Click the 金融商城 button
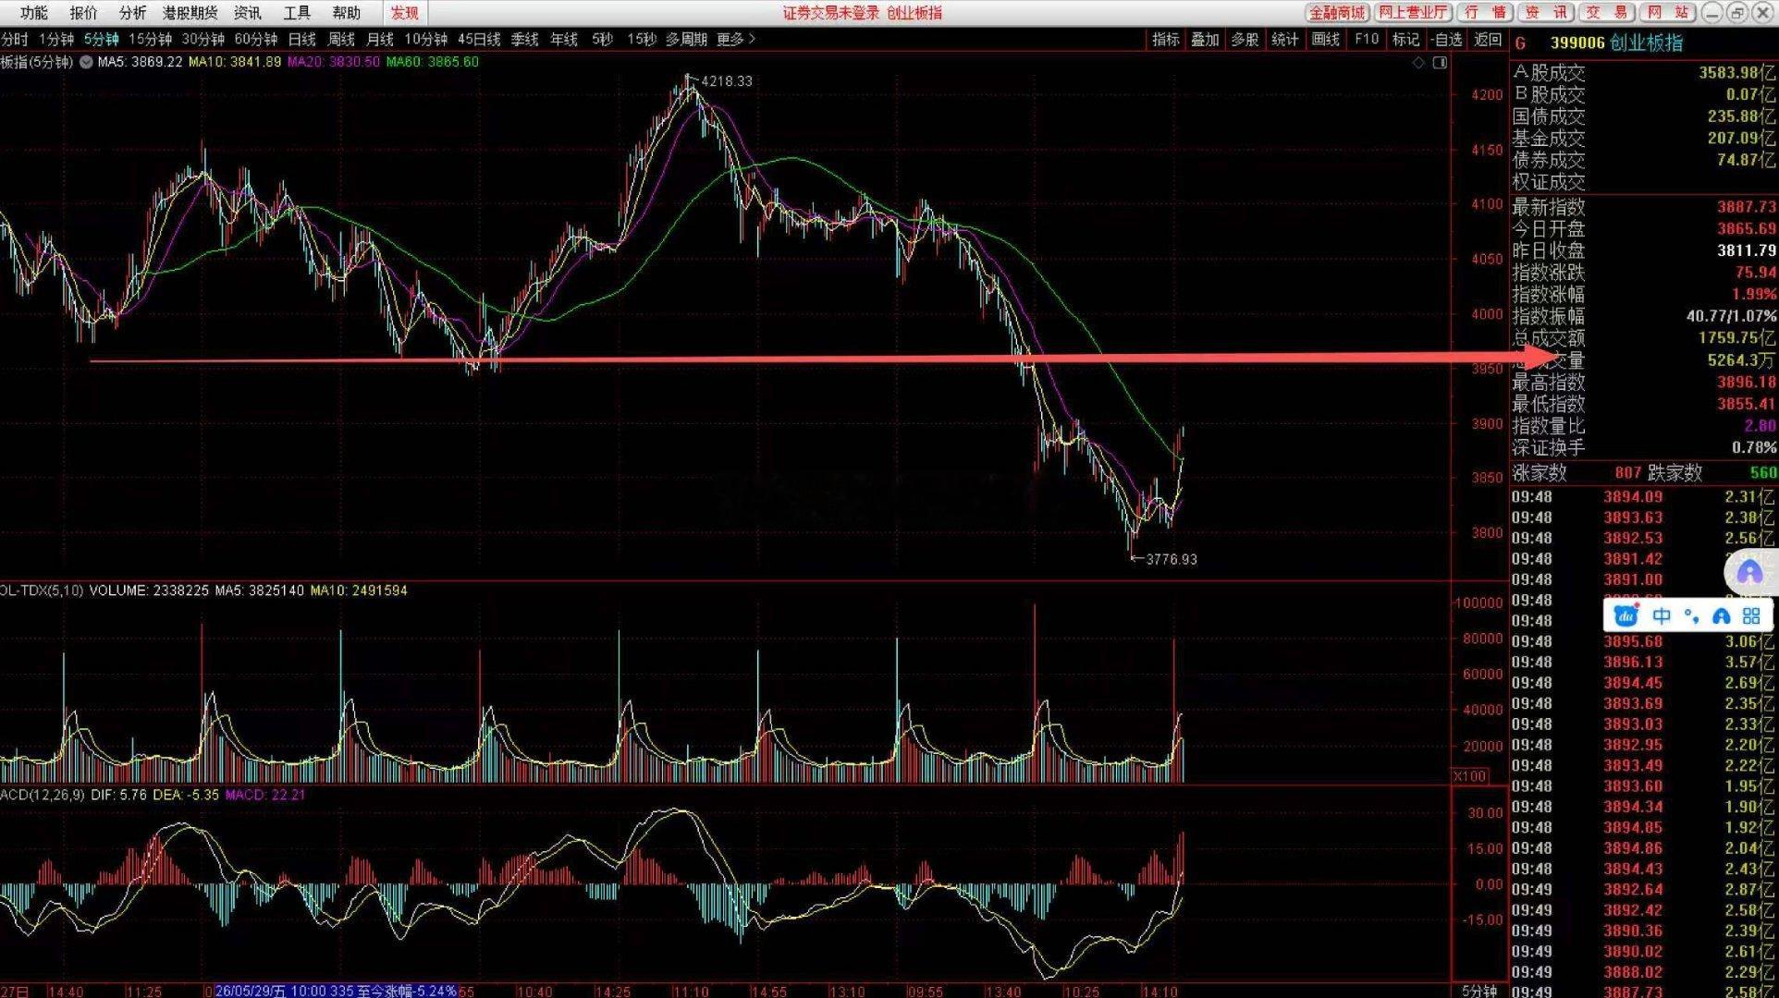The image size is (1779, 998). [x=1337, y=13]
